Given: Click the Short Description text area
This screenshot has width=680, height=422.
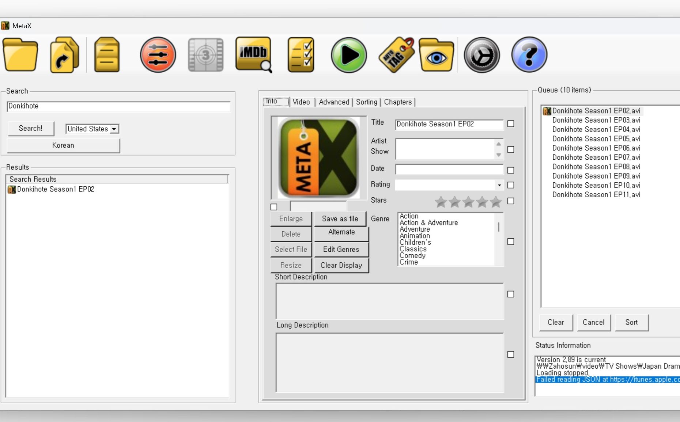Looking at the screenshot, I should (x=390, y=301).
